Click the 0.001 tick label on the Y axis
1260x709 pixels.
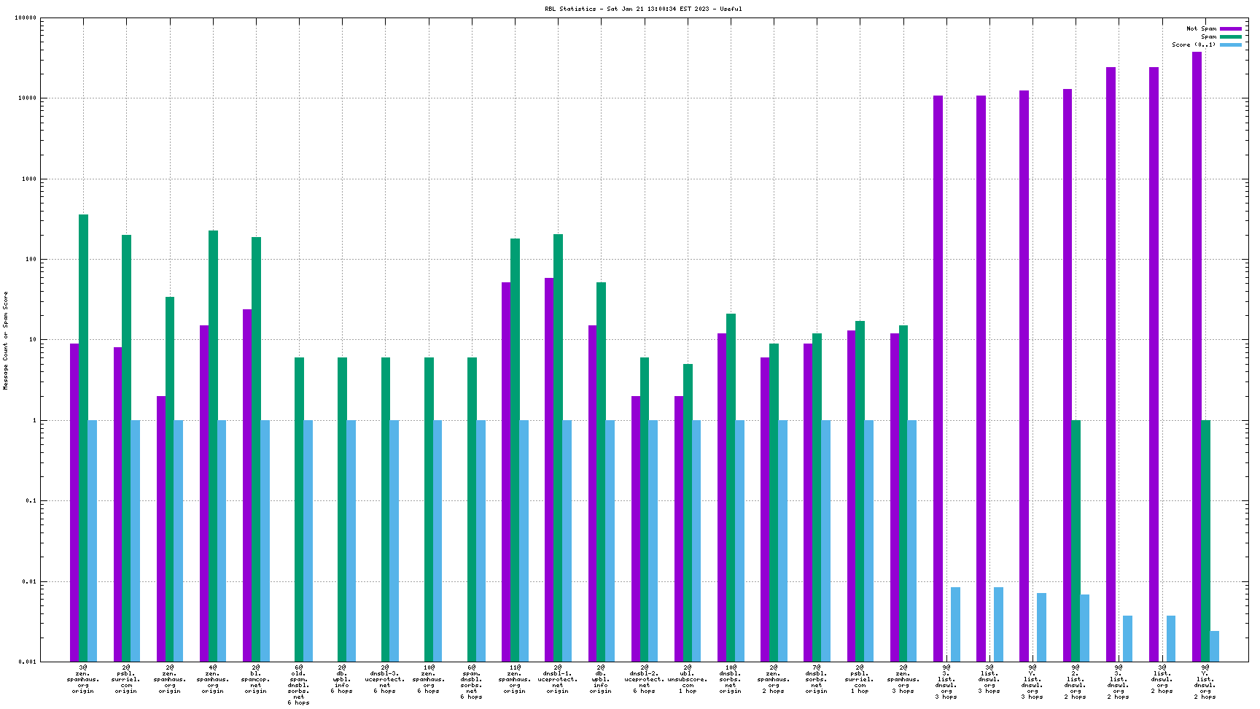click(28, 662)
